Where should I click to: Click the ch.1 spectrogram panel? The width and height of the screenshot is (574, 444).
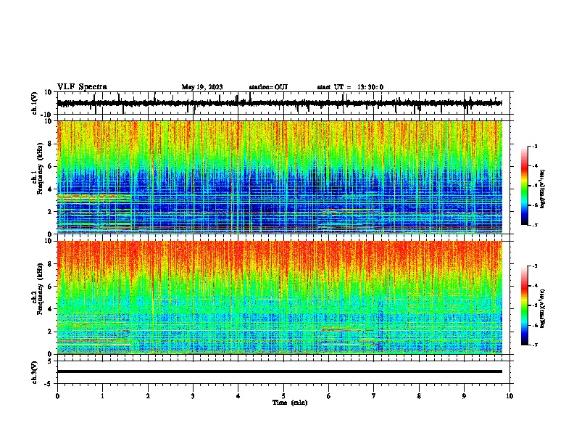click(x=280, y=177)
